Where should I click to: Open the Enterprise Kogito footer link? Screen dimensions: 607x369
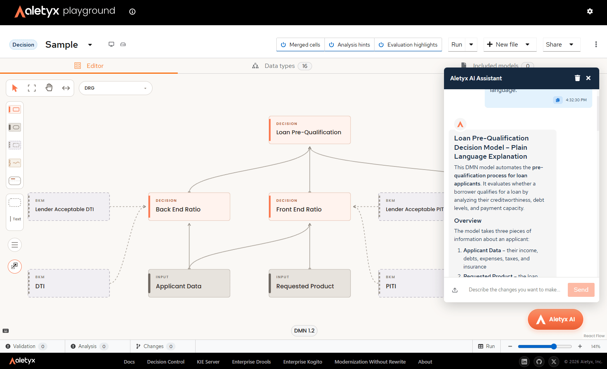[303, 362]
